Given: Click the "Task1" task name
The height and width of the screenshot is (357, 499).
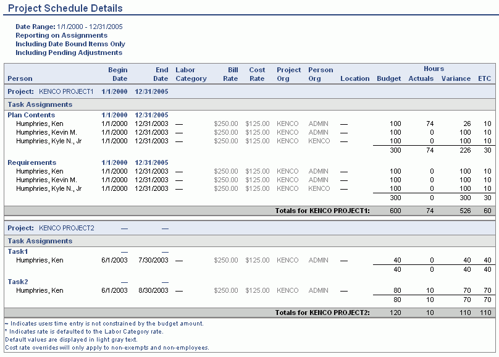Looking at the screenshot, I should click(x=18, y=251).
